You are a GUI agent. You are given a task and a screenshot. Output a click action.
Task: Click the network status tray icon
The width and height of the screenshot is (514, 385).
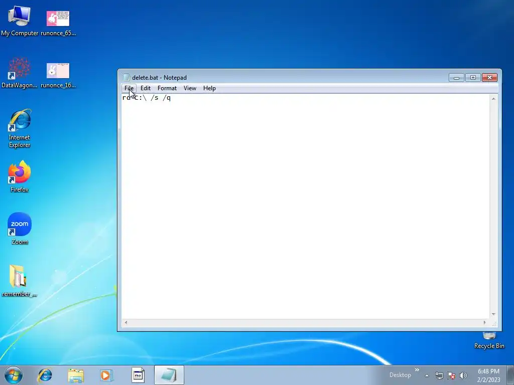(x=439, y=375)
